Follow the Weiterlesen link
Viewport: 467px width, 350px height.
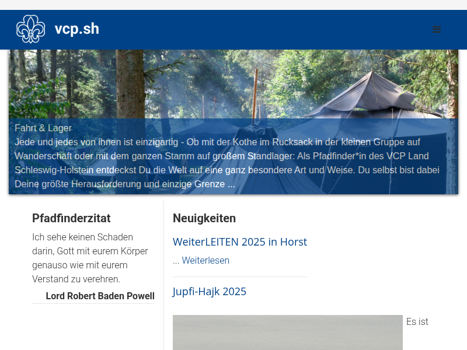click(205, 260)
